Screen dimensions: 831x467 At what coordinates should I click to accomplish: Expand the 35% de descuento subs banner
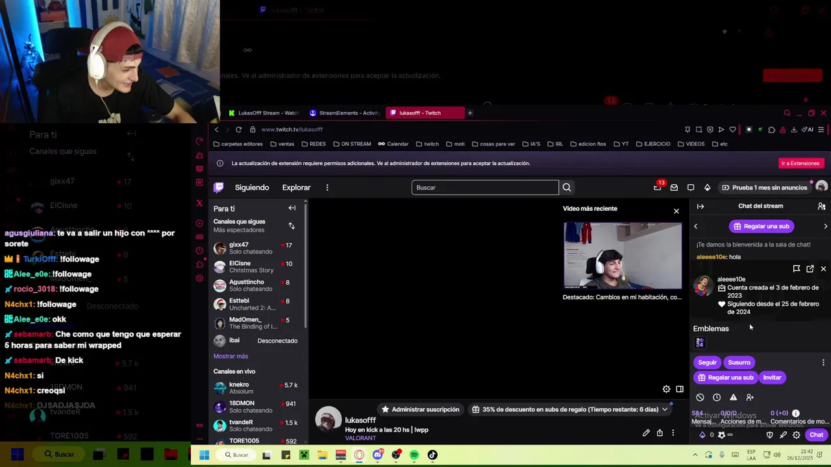[571, 409]
